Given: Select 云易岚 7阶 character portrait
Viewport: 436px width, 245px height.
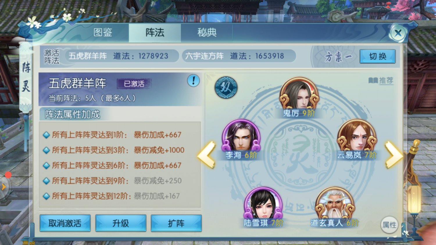Looking at the screenshot, I should [x=357, y=139].
